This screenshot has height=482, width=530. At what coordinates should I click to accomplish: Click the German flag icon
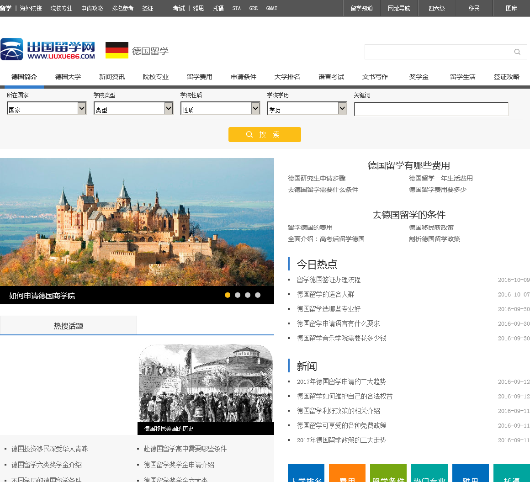117,50
